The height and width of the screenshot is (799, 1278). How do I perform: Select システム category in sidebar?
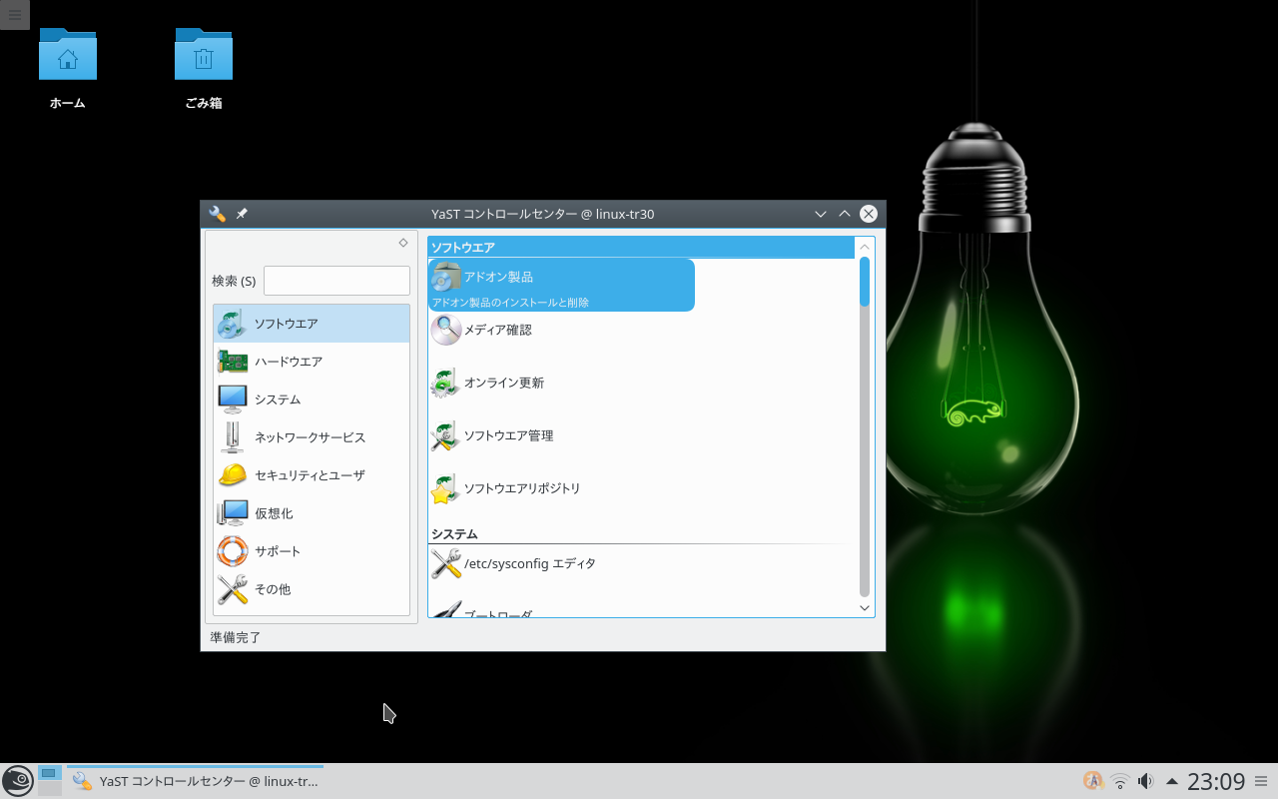[277, 399]
